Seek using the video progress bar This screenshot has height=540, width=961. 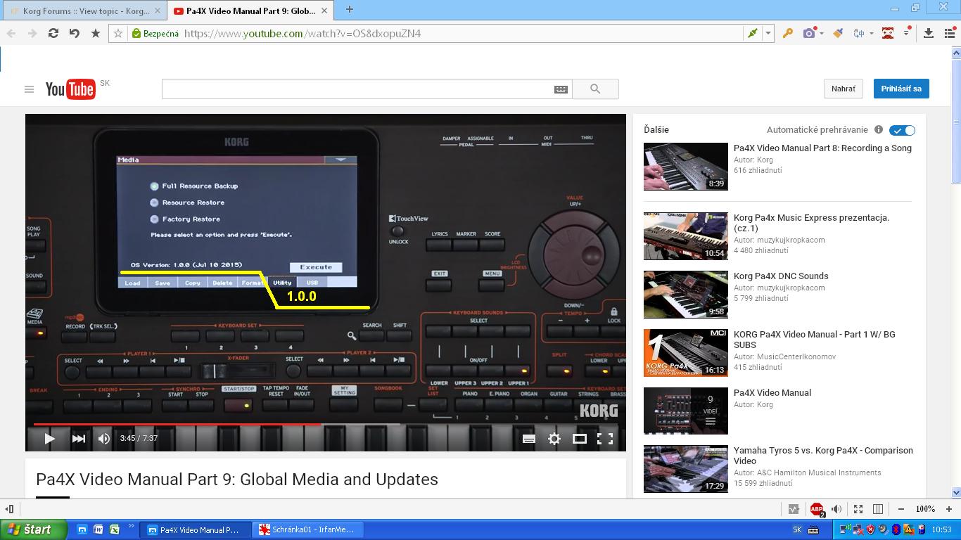coord(325,424)
